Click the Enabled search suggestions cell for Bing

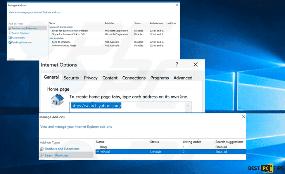click(x=221, y=147)
